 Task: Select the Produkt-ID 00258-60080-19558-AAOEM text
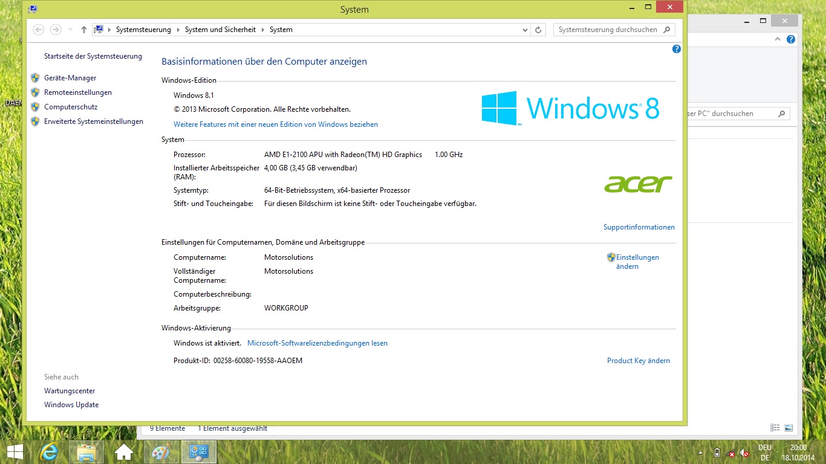pyautogui.click(x=258, y=361)
